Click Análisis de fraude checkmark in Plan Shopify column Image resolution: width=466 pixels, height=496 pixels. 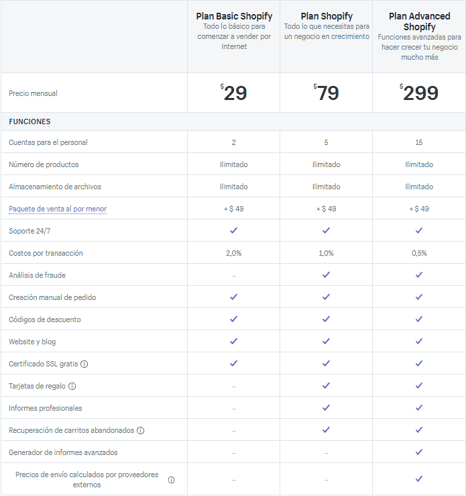pyautogui.click(x=326, y=275)
